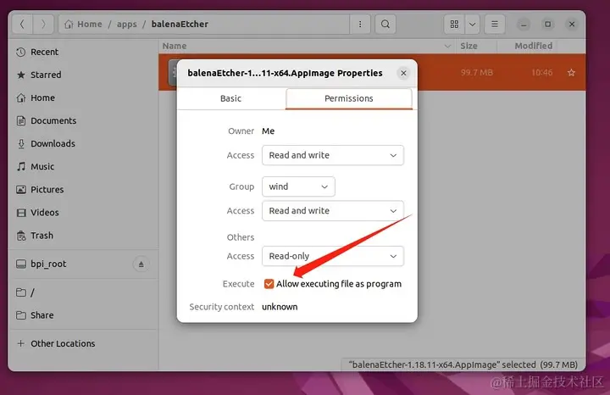Open the hamburger main menu
Screen dimensions: 610x395
click(495, 24)
